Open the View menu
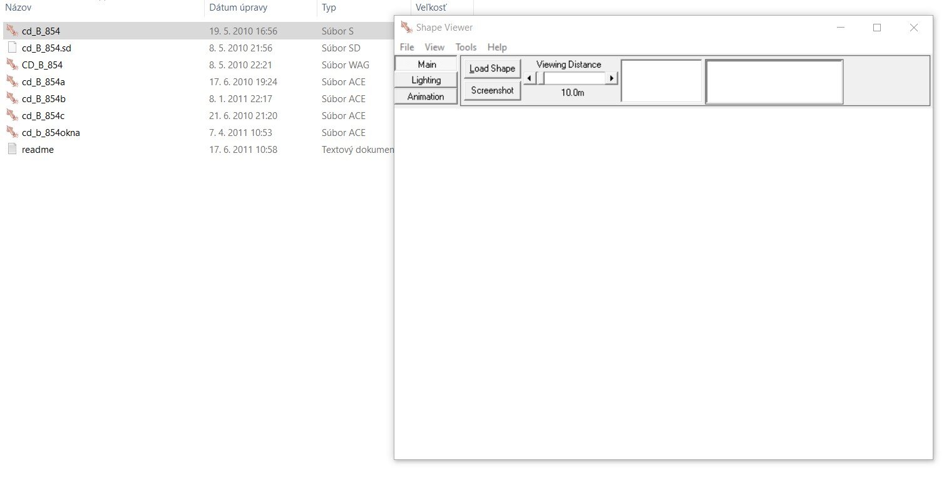The image size is (944, 490). pyautogui.click(x=434, y=47)
